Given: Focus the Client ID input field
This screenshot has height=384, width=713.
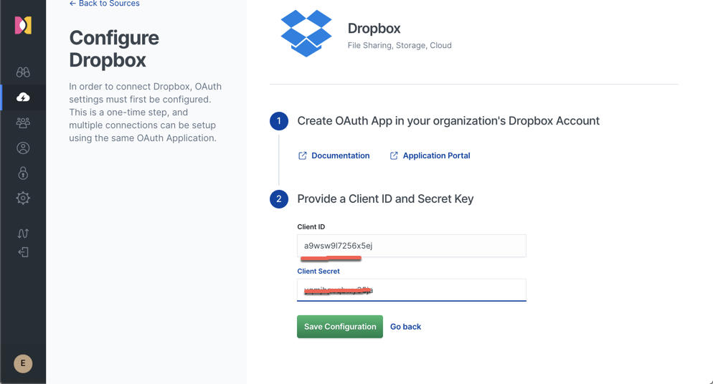Looking at the screenshot, I should coord(412,246).
